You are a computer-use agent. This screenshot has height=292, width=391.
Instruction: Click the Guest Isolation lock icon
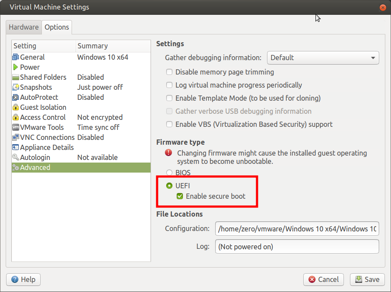tap(15, 107)
